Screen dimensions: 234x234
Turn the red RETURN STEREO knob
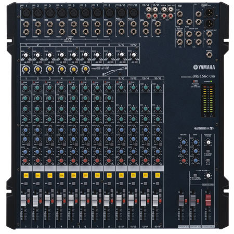[x=184, y=161]
